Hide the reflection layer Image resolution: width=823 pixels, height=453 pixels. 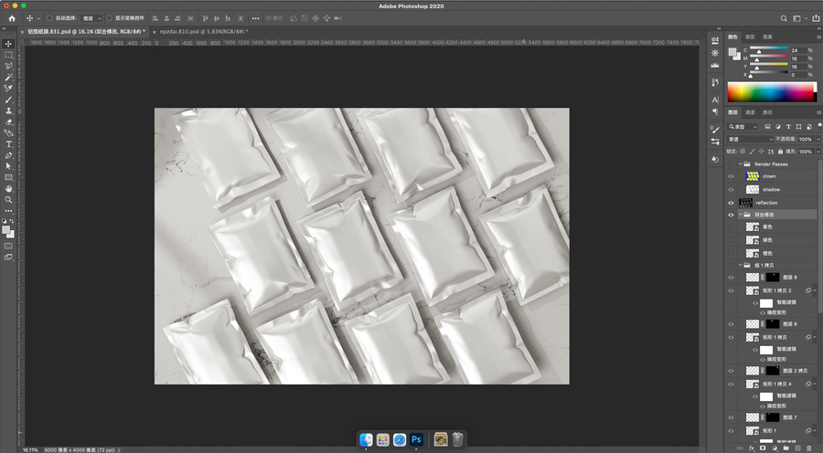click(731, 203)
